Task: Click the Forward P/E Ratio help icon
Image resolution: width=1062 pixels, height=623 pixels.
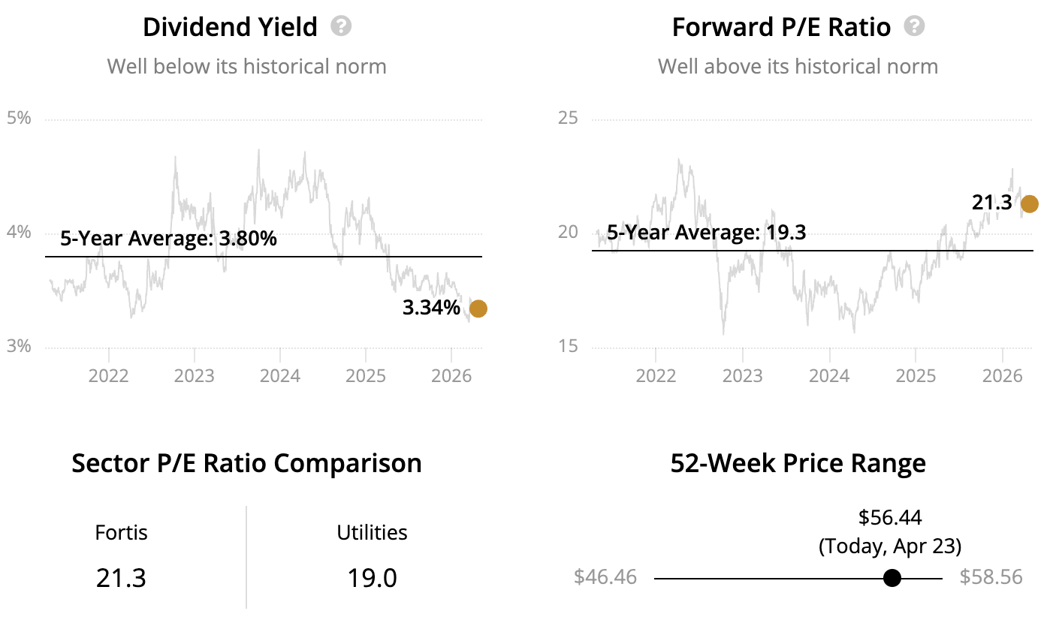Action: pos(914,27)
